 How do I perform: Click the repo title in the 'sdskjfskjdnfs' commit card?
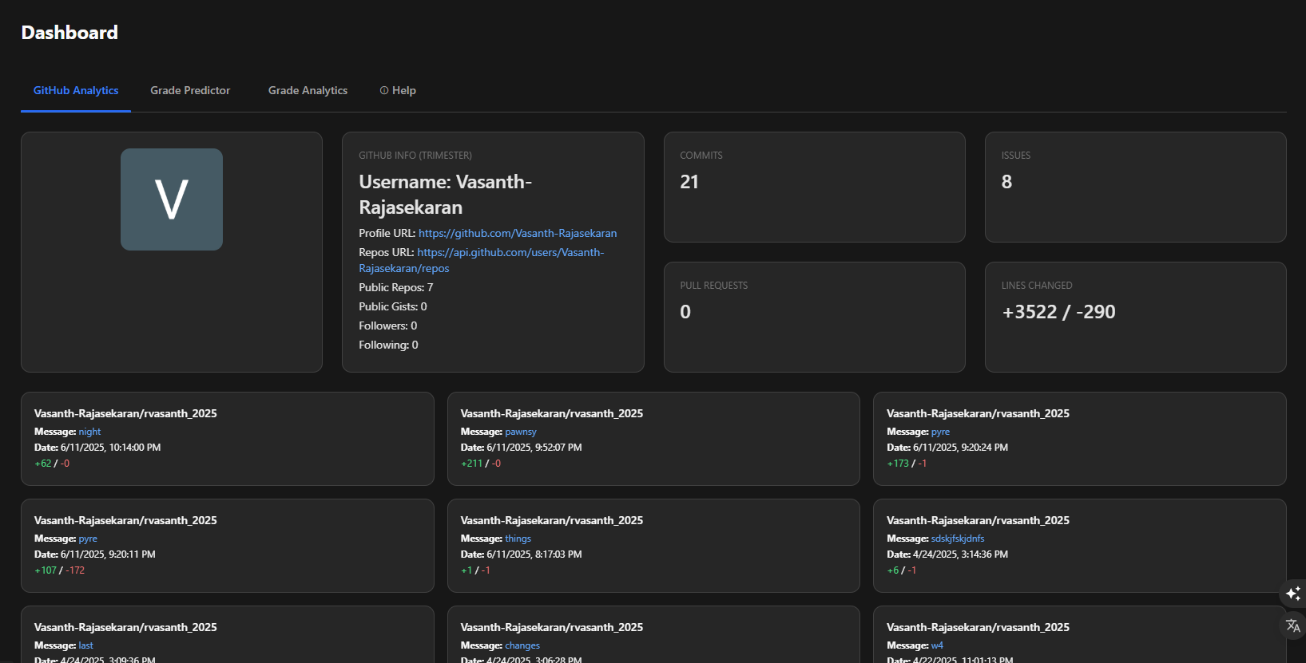click(978, 520)
